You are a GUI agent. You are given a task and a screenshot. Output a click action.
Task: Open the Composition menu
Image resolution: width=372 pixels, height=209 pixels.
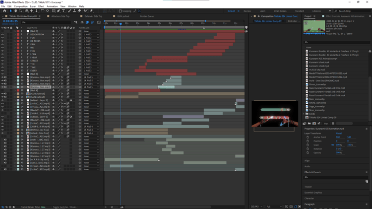point(21,6)
